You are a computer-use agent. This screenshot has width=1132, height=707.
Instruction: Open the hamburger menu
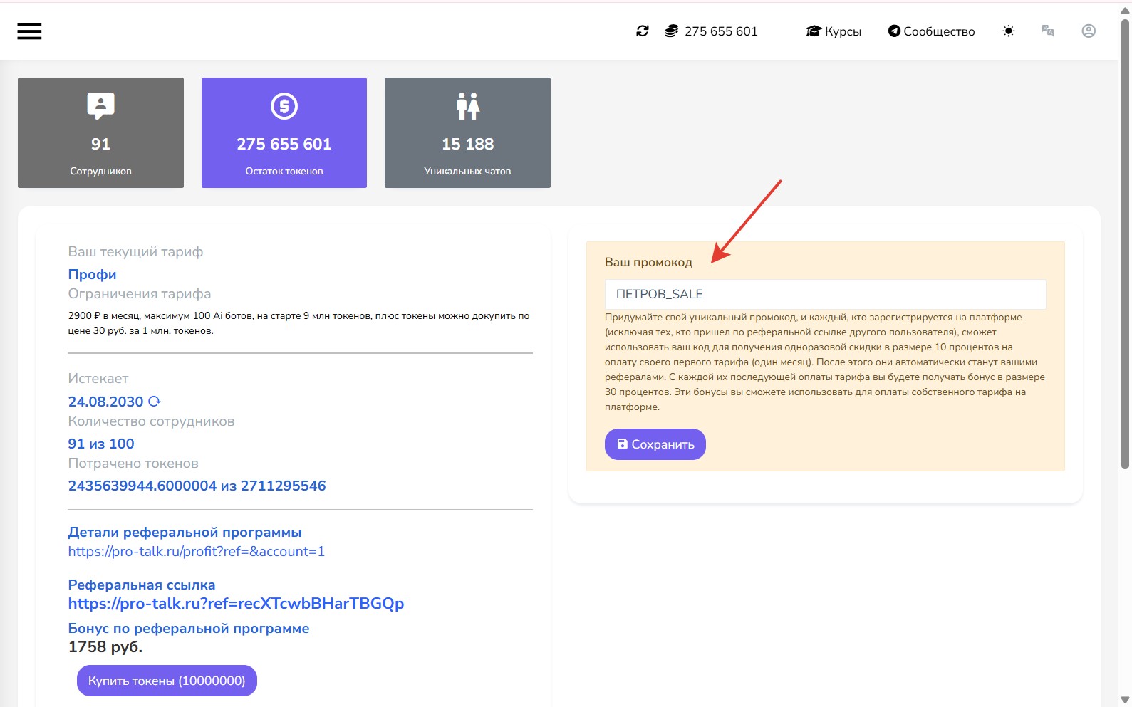29,31
